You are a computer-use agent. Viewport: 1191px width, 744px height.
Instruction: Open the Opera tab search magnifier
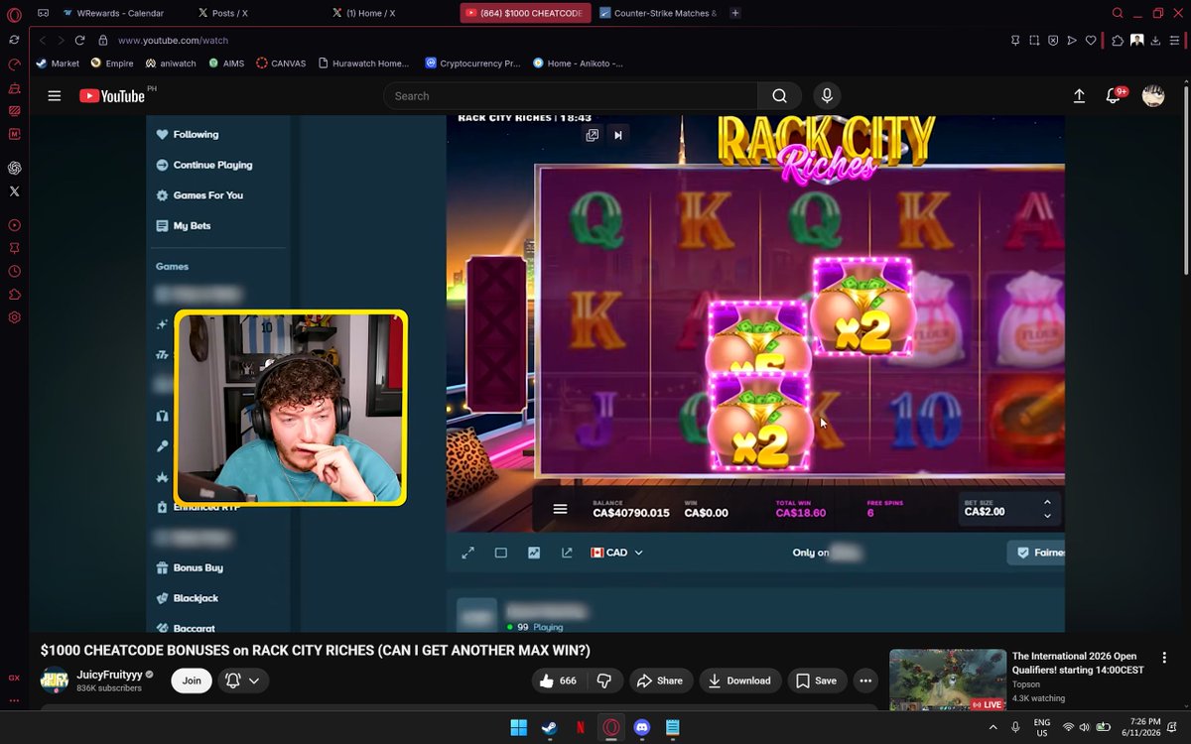(1118, 13)
